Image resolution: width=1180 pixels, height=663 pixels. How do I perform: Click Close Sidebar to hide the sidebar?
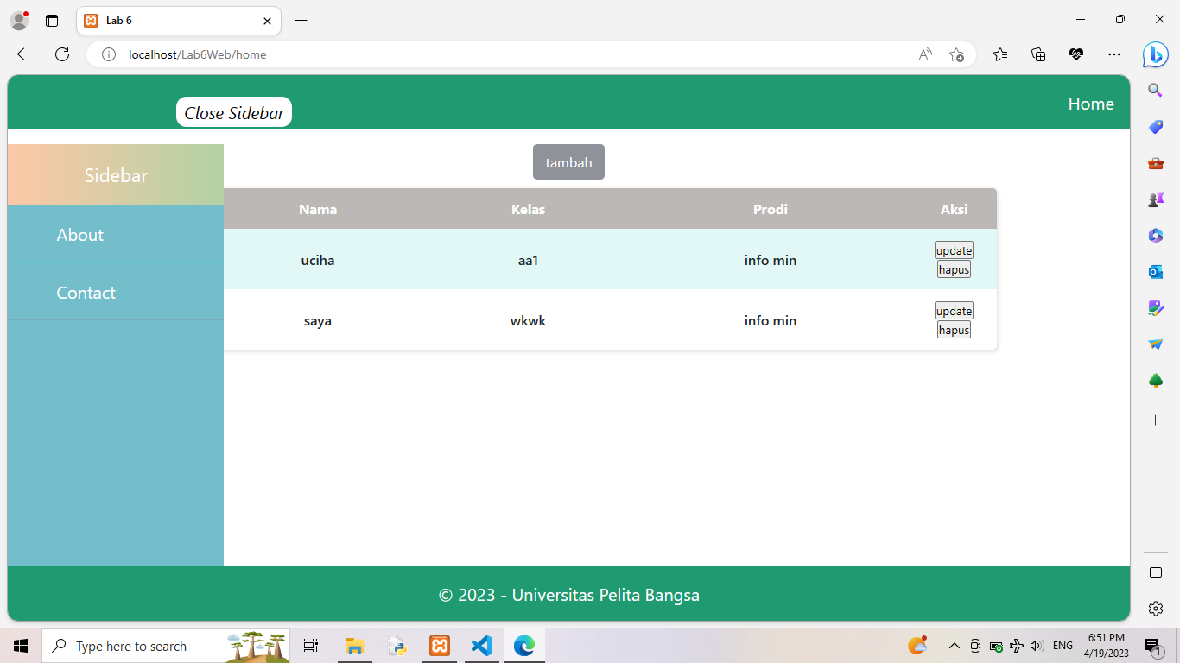(x=233, y=111)
